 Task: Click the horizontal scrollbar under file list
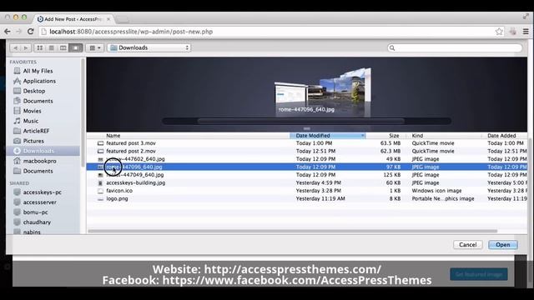click(x=292, y=231)
